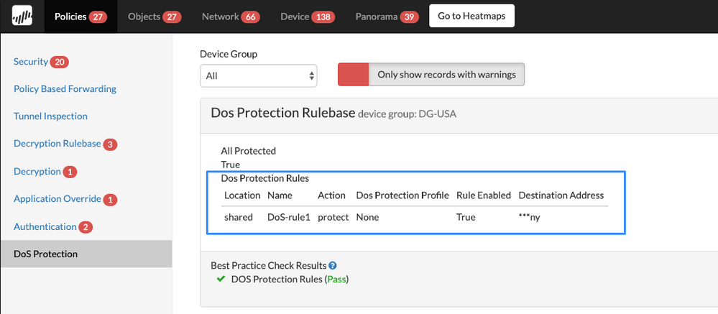
Task: Click the DoS-rule1 rule name cell
Action: coord(288,217)
